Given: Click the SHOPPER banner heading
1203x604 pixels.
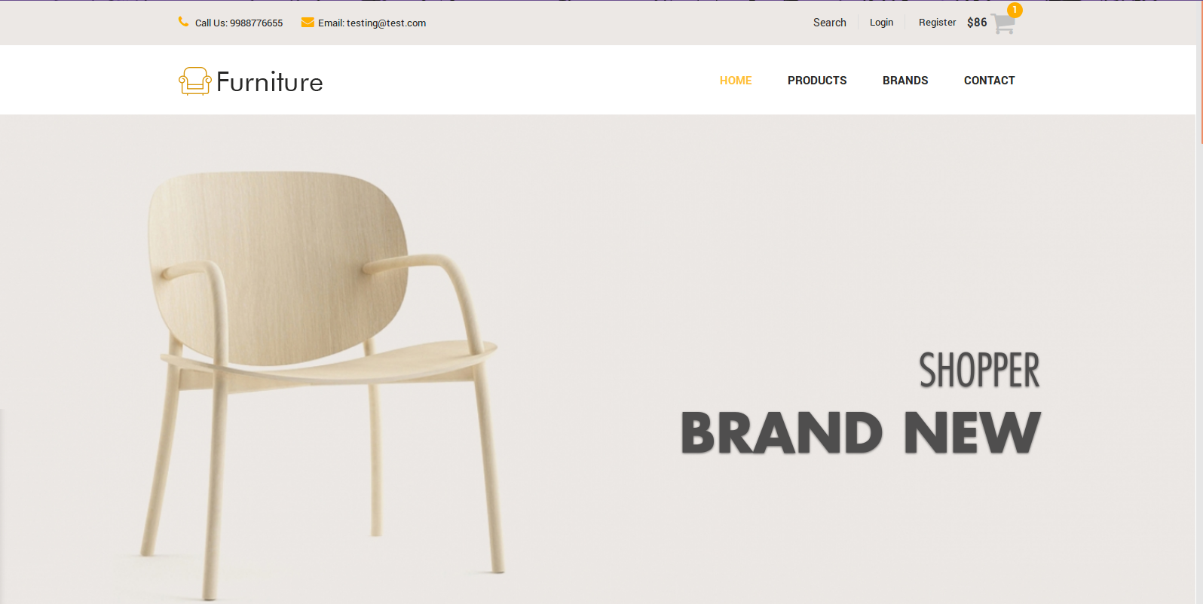Looking at the screenshot, I should 979,370.
